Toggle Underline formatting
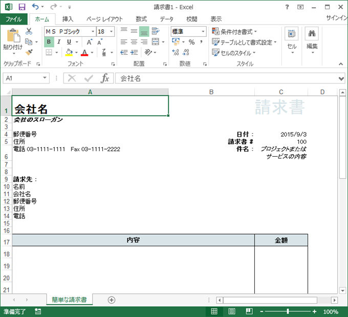Screen dimensions: 348x317 (x=69, y=42)
